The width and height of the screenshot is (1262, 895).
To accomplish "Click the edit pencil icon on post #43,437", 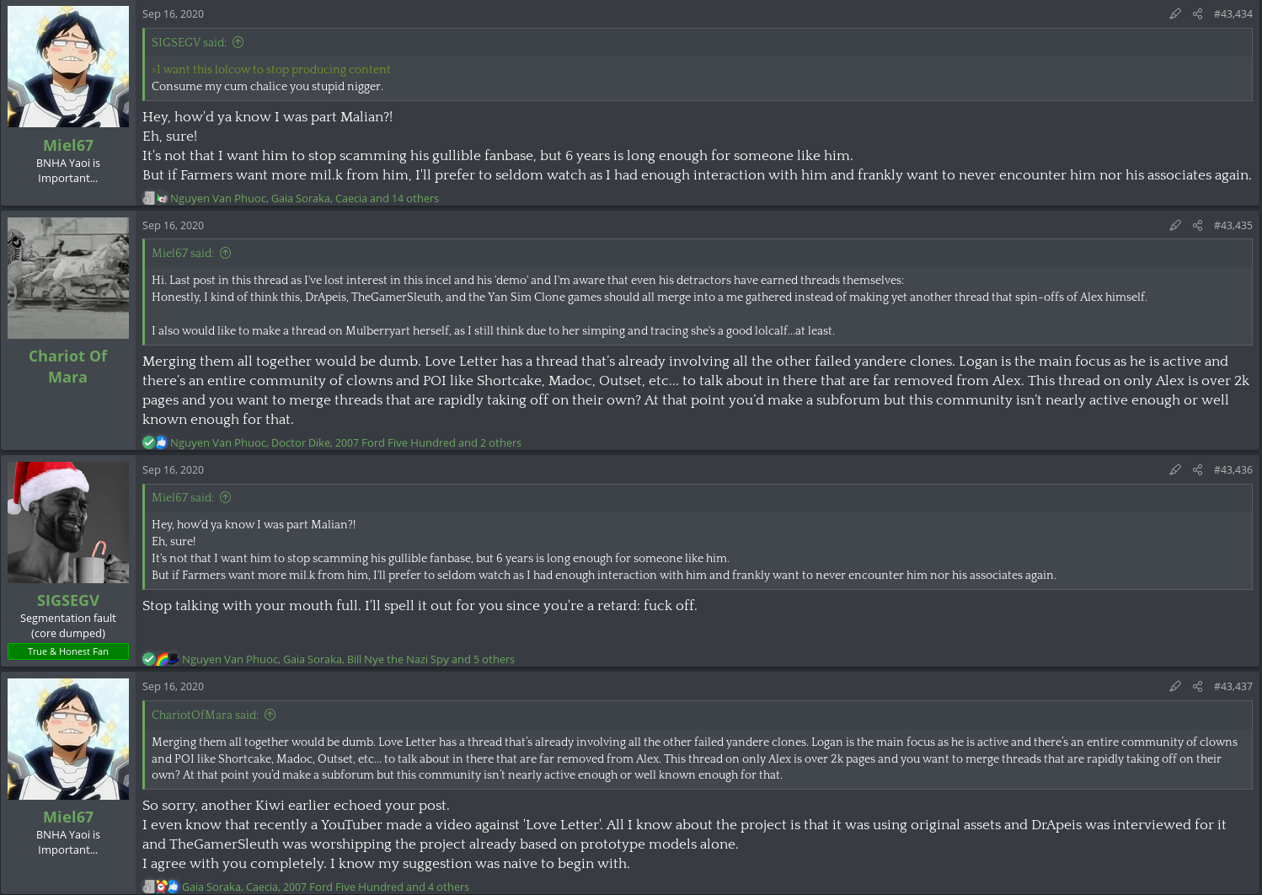I will click(1175, 687).
